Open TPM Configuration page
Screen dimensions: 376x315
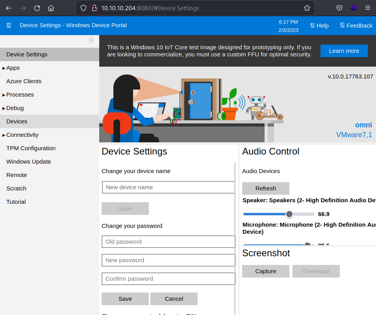[x=50, y=148]
